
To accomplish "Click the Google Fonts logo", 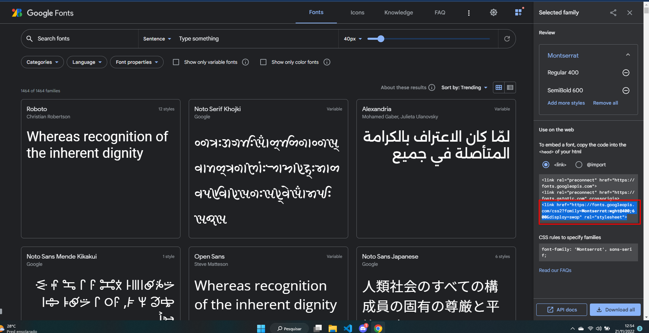I will point(43,13).
